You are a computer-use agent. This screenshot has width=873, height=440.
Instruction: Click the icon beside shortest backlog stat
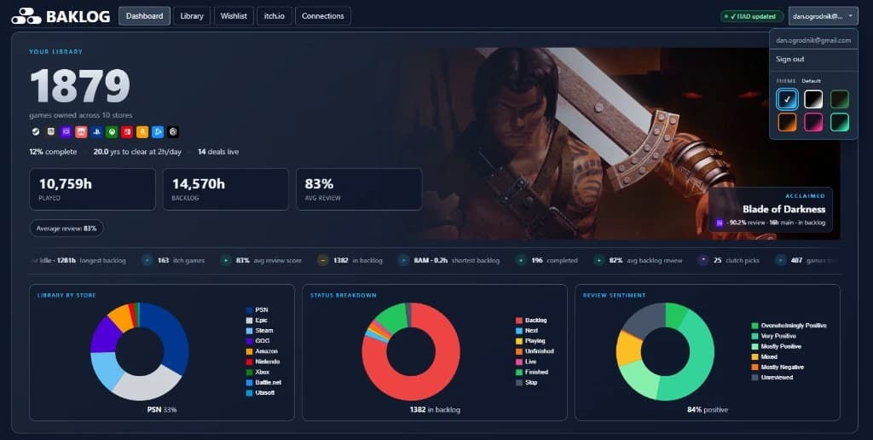tap(403, 260)
